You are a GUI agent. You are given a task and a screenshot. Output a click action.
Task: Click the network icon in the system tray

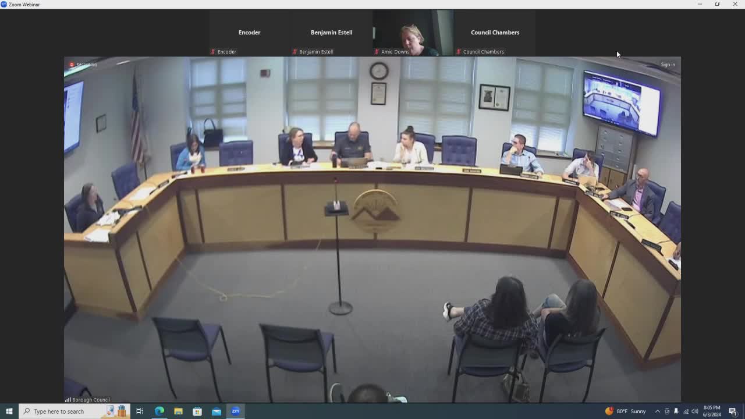pos(686,411)
